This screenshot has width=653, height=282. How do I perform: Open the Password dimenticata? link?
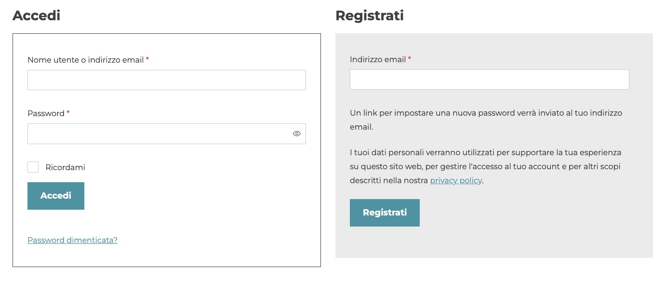pyautogui.click(x=72, y=240)
